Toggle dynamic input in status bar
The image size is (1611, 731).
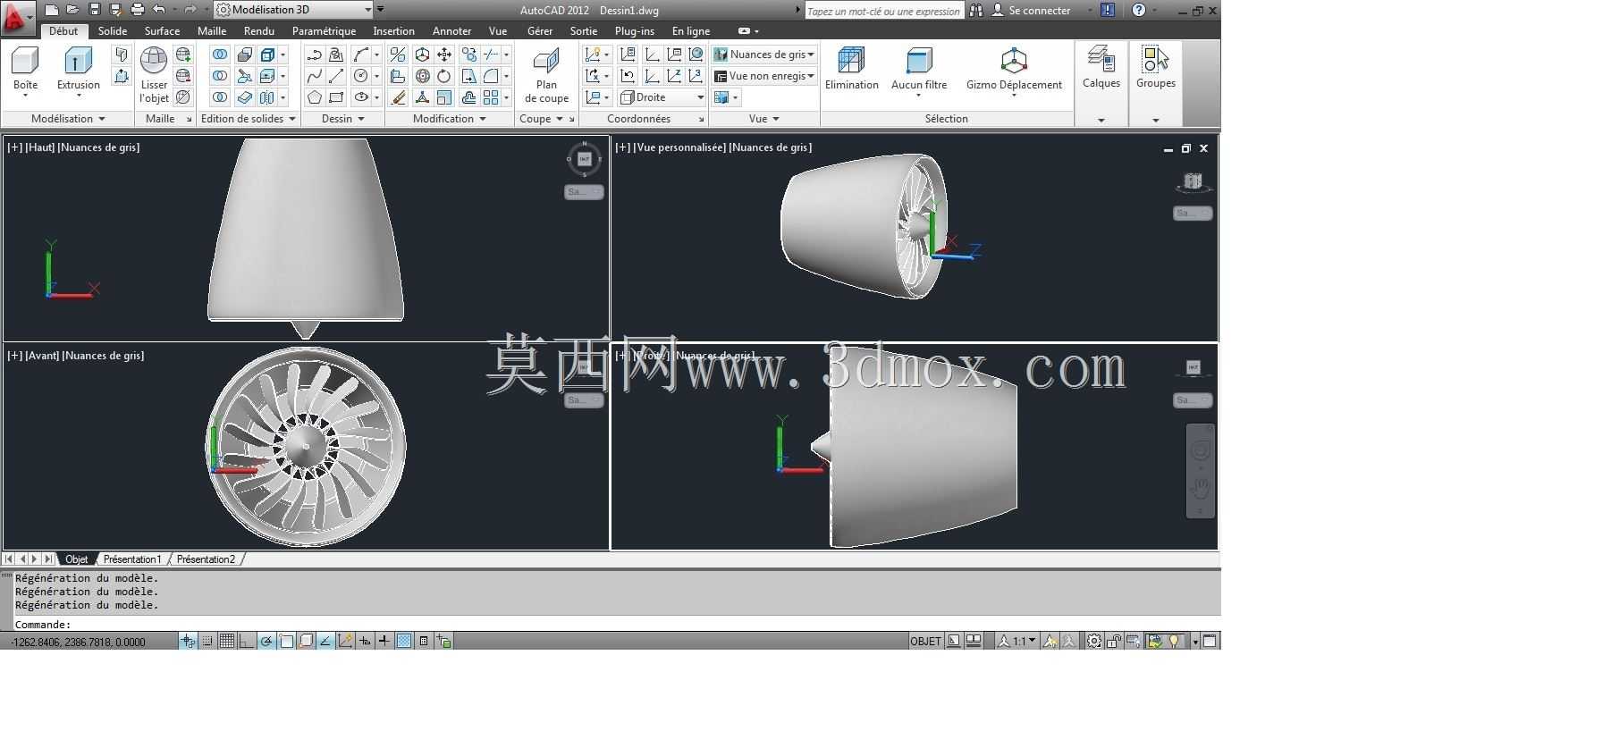click(365, 641)
